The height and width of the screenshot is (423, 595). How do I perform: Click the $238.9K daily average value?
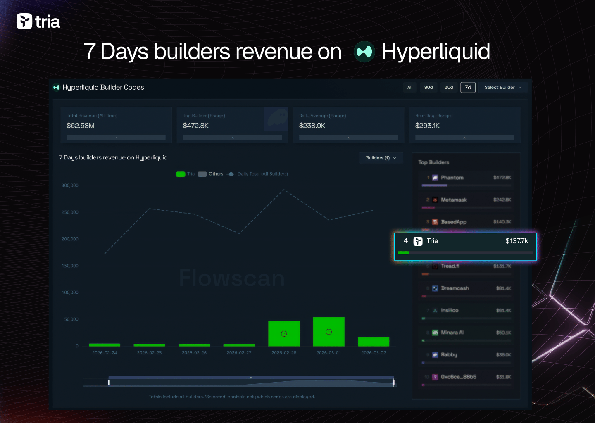coord(312,126)
